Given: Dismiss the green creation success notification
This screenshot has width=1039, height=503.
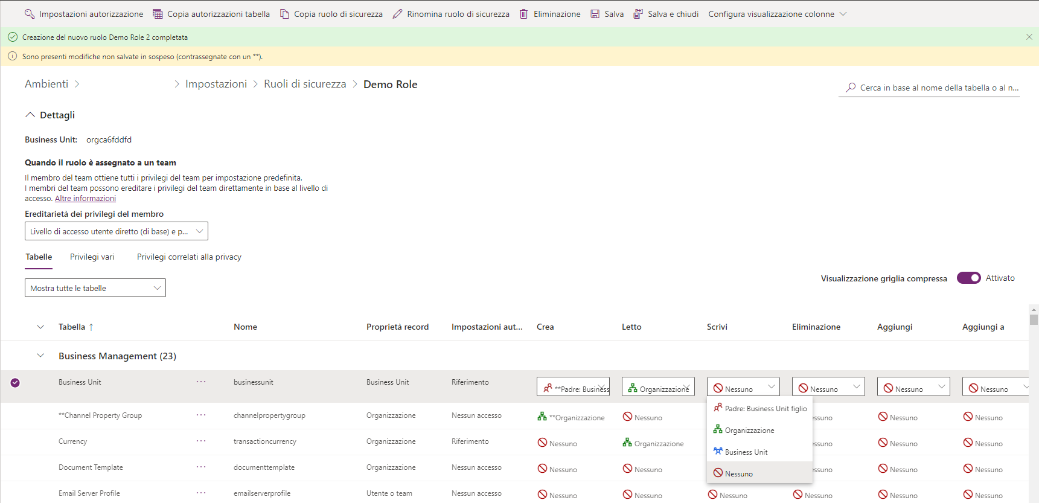Looking at the screenshot, I should 1029,37.
